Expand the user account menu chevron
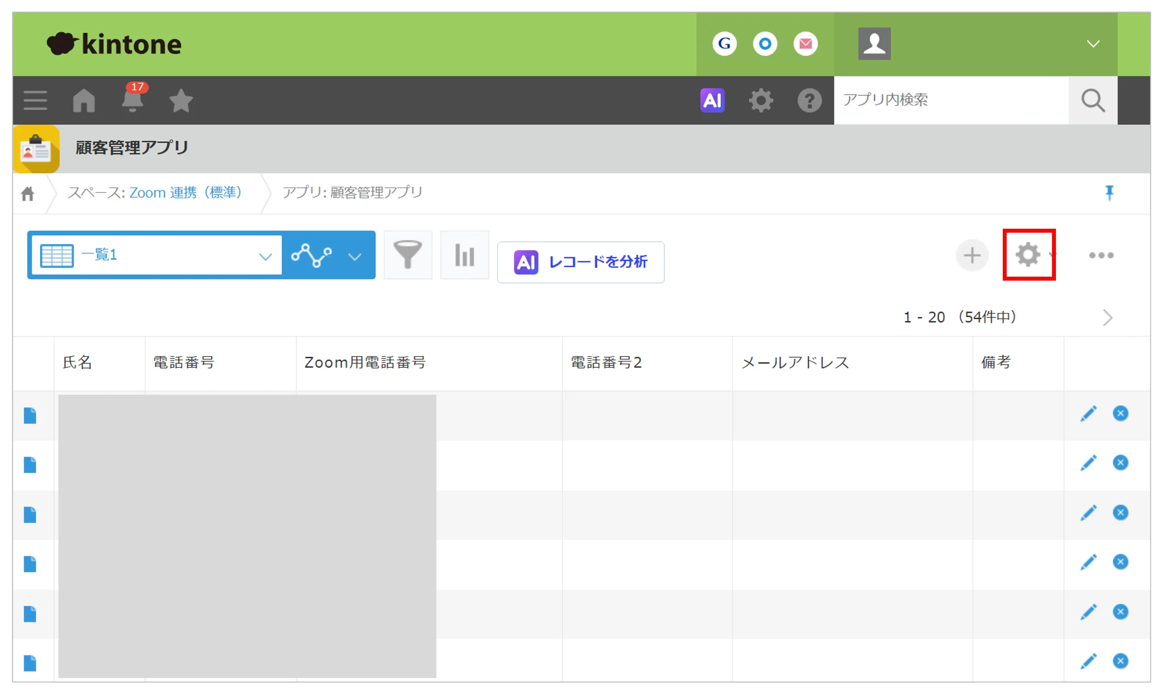The width and height of the screenshot is (1168, 692). (1093, 44)
